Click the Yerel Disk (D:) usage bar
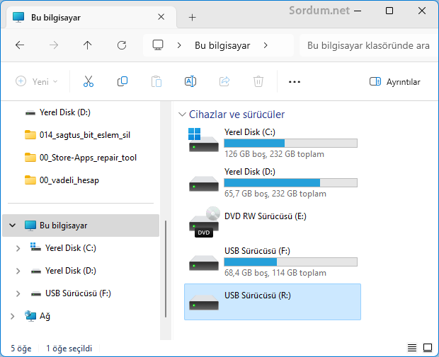This screenshot has width=439, height=357. [290, 183]
